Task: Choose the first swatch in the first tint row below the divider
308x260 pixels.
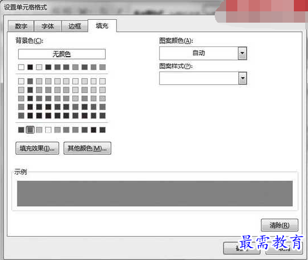Action: tap(21, 81)
